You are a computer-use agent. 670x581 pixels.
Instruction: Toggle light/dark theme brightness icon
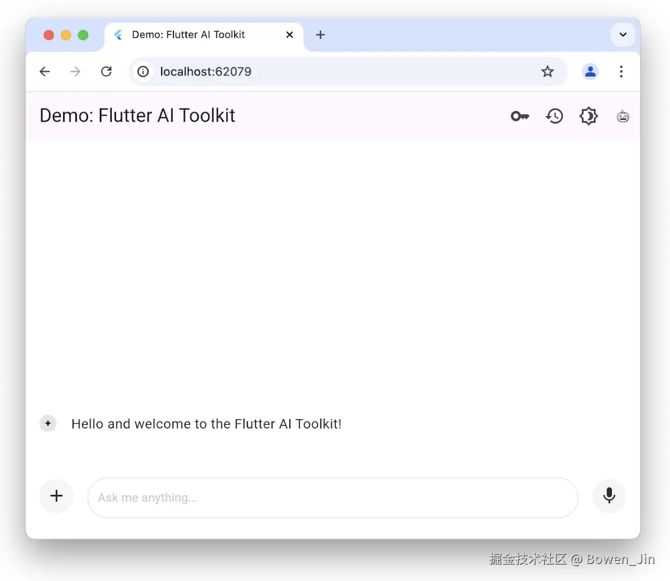(x=588, y=116)
